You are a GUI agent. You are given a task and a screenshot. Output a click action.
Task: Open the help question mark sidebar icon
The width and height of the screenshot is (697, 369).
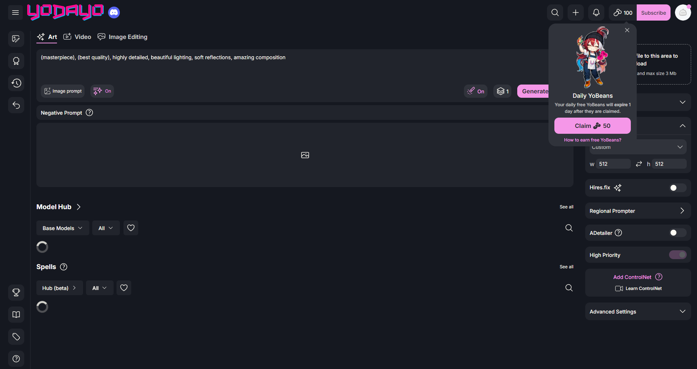pos(16,359)
